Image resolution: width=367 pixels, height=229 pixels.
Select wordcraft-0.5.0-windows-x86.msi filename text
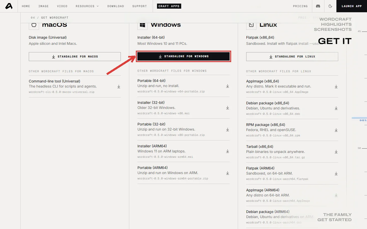tap(163, 113)
